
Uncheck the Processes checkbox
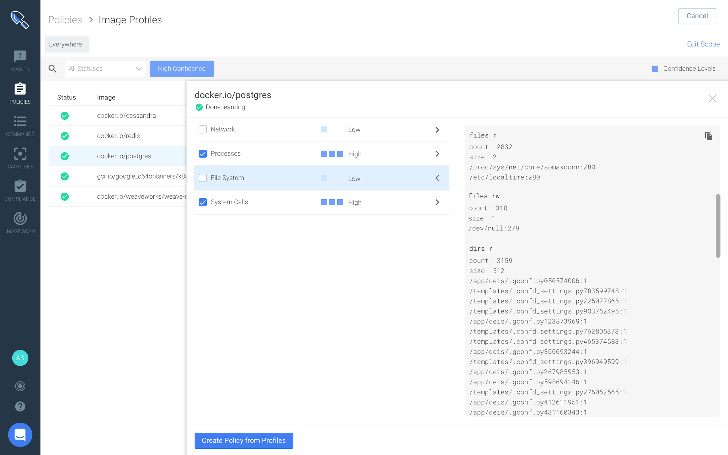pos(203,154)
